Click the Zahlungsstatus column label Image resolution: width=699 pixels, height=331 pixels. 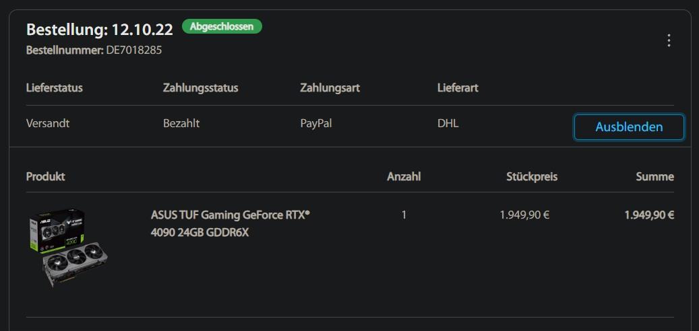tap(200, 88)
